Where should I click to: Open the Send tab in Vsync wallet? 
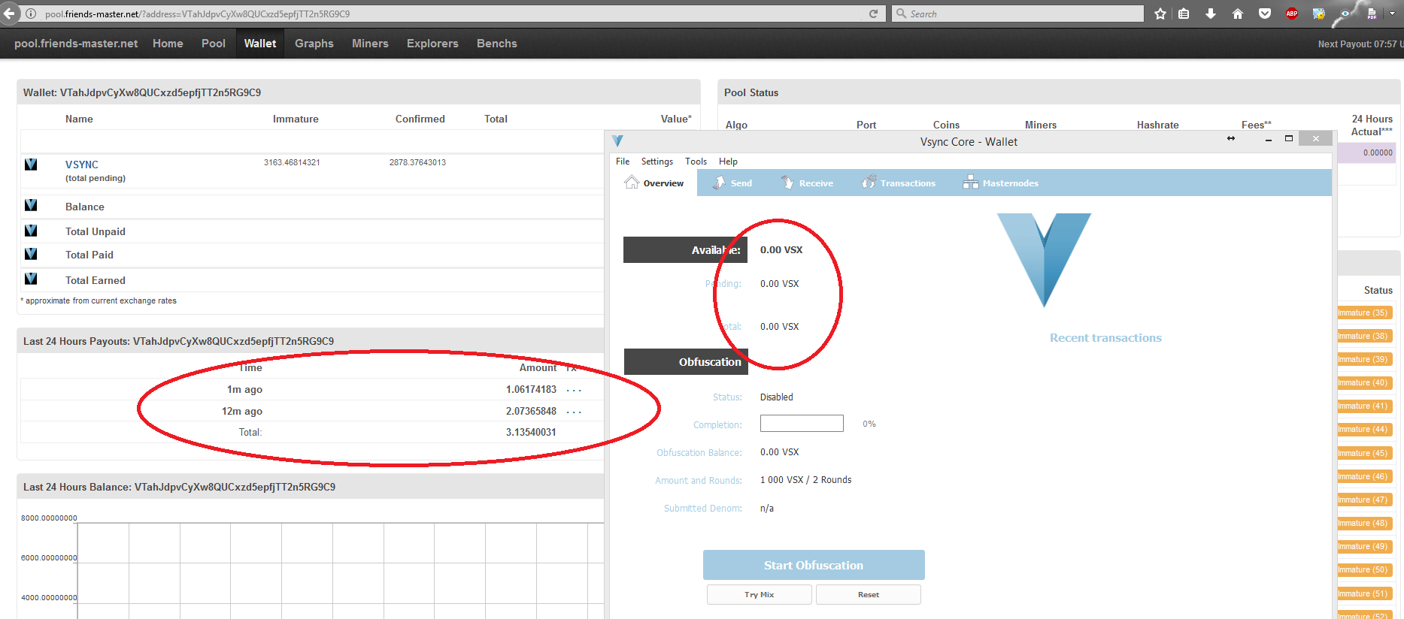tap(732, 183)
